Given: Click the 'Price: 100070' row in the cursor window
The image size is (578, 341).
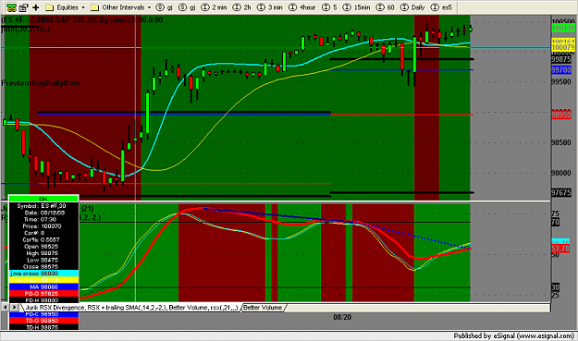Looking at the screenshot, I should click(43, 226).
